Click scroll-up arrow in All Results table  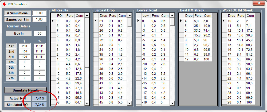[x=87, y=16]
